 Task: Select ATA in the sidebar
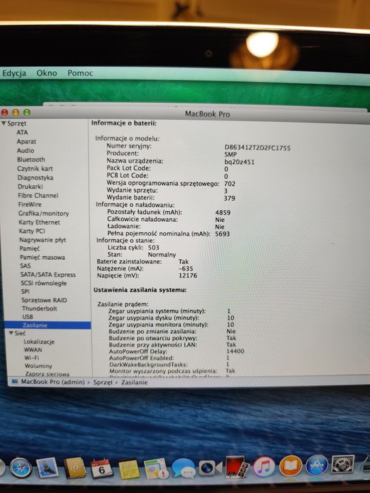[23, 132]
